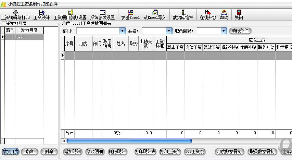
Task: Expand the 姓名 dropdown
Action: coord(169,31)
